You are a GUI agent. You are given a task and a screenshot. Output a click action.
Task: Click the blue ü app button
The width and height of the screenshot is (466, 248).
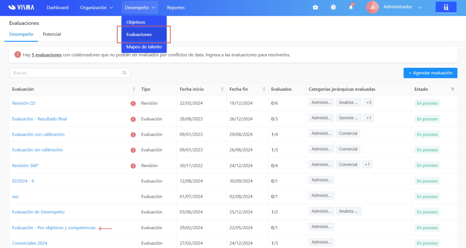click(x=446, y=7)
